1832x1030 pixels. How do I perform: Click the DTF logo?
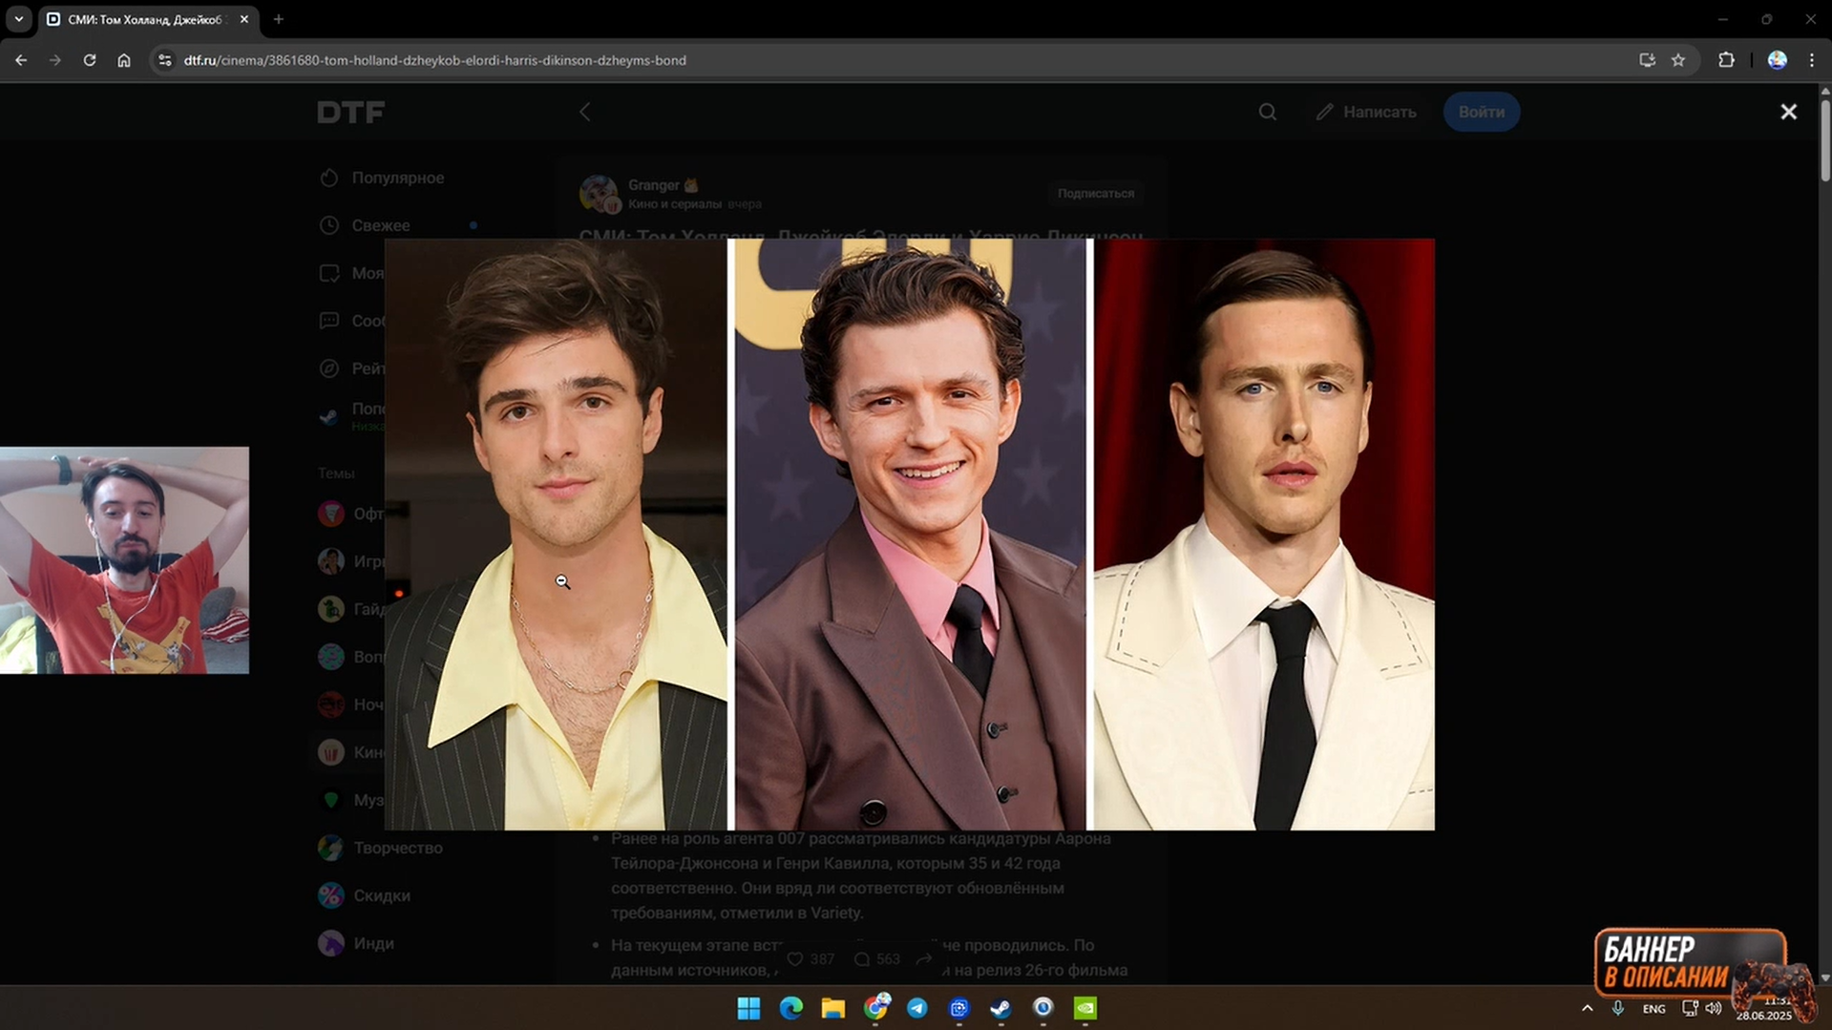(x=350, y=113)
